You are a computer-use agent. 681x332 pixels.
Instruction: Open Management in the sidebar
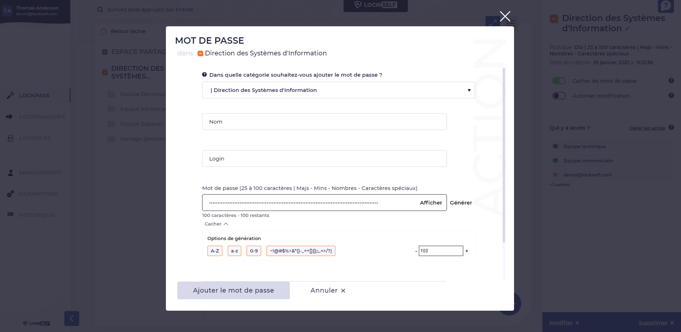tap(40, 173)
